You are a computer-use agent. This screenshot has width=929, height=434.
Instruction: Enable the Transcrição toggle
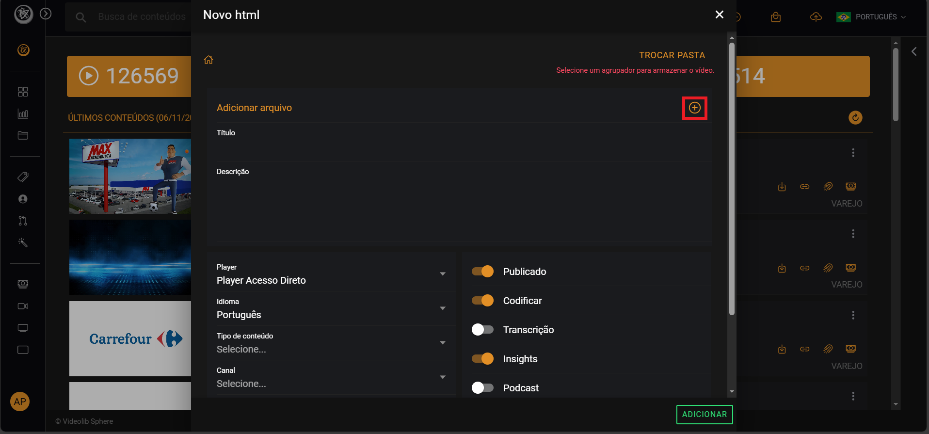pyautogui.click(x=482, y=330)
